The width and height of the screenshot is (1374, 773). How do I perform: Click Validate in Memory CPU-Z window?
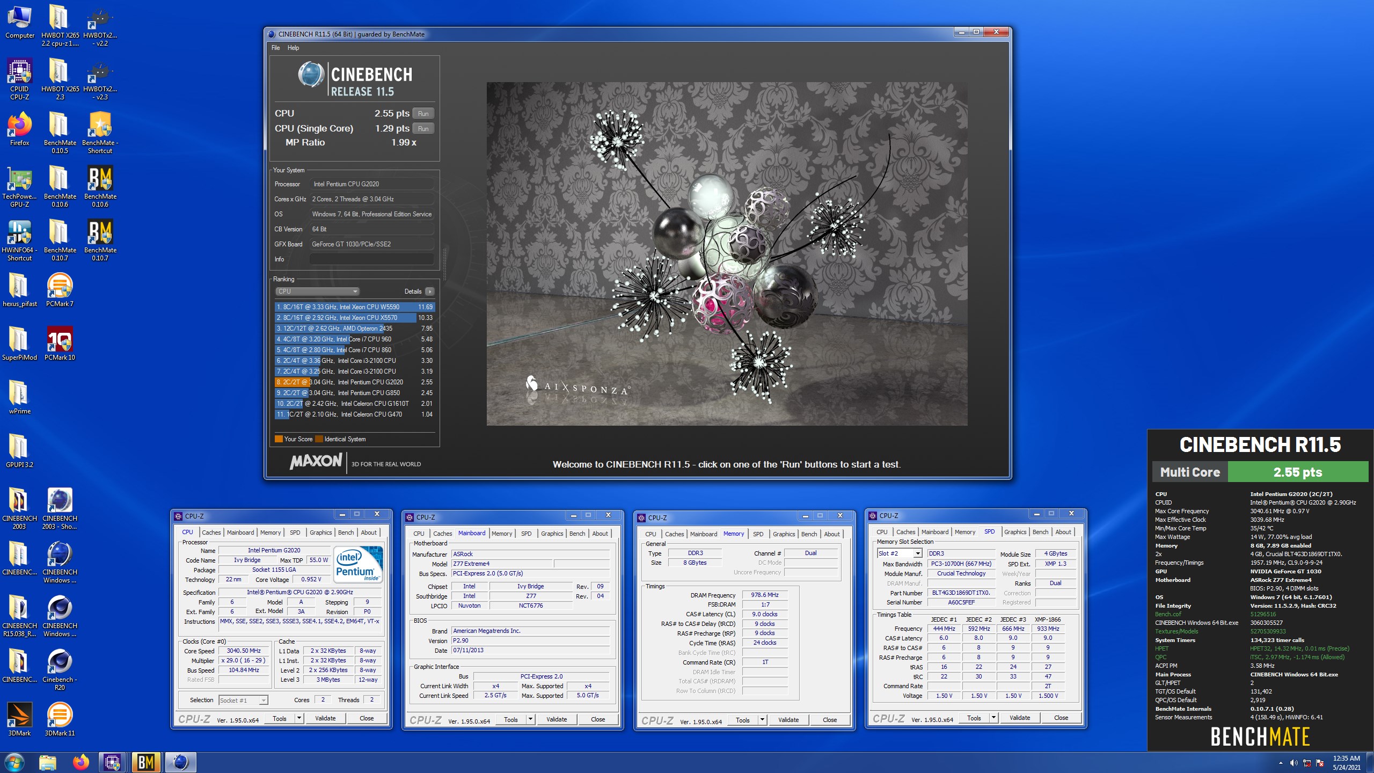(x=788, y=720)
